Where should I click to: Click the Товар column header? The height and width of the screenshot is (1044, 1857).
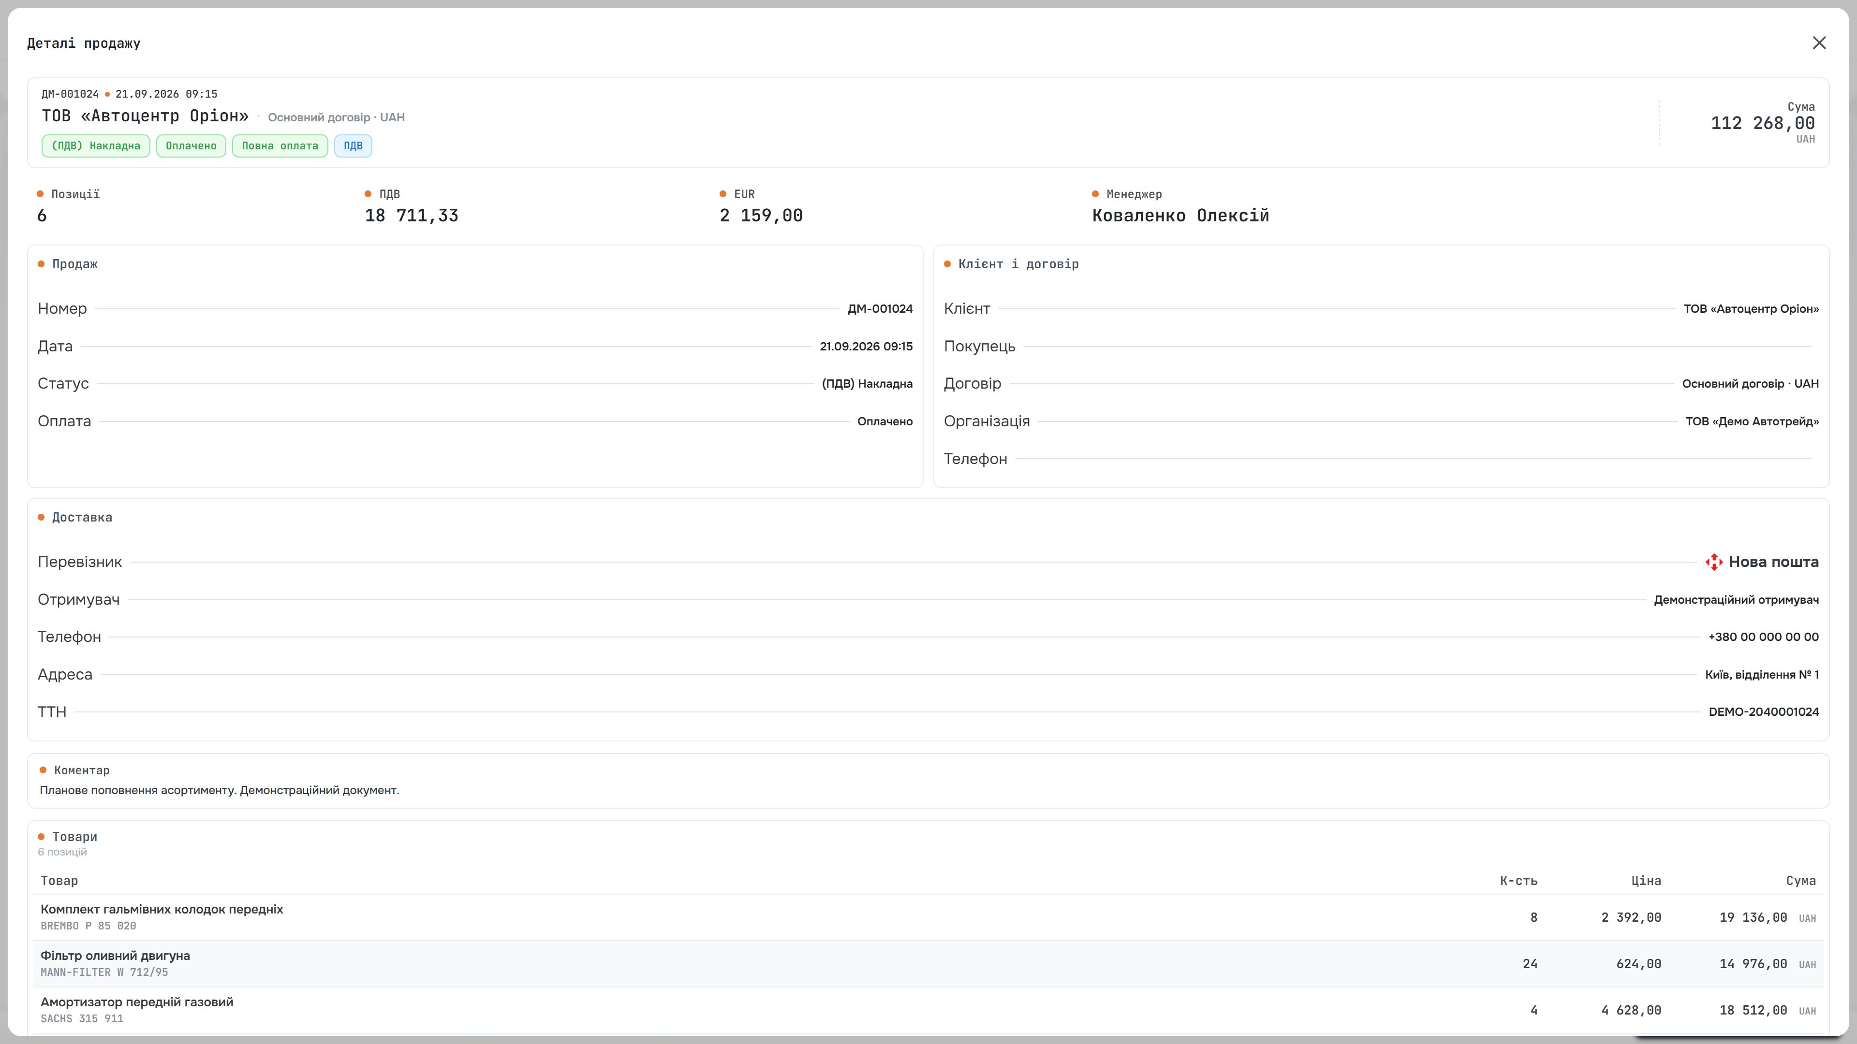point(59,881)
